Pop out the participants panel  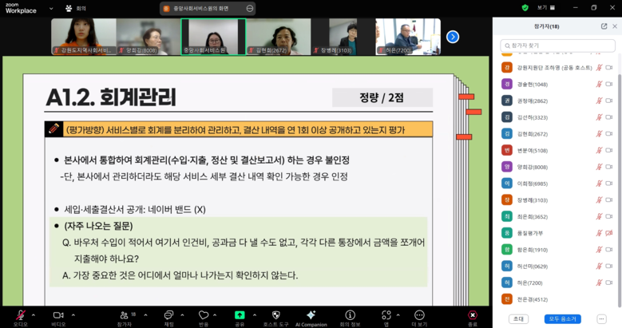point(604,26)
